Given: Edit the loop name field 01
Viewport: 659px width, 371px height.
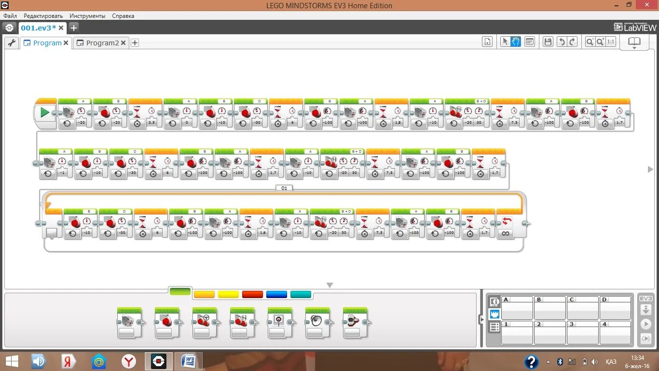Looking at the screenshot, I should pyautogui.click(x=284, y=188).
